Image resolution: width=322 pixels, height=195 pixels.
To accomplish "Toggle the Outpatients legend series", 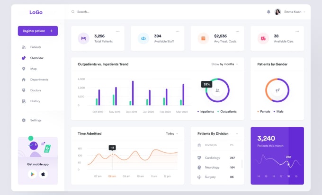I will point(227,112).
